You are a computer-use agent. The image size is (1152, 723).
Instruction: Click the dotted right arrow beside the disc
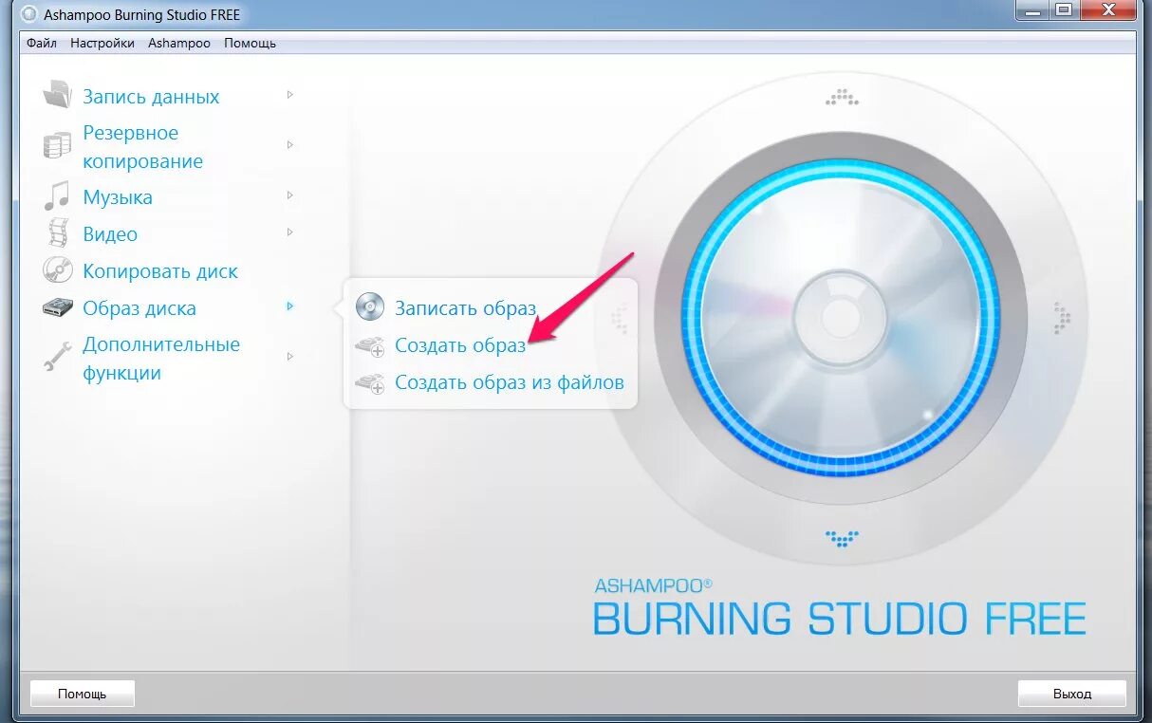point(1062,319)
